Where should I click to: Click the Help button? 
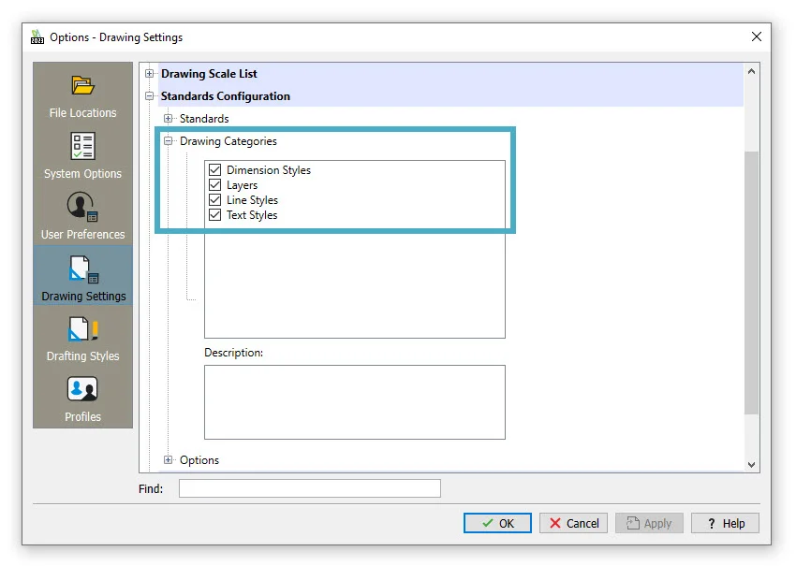pyautogui.click(x=725, y=523)
